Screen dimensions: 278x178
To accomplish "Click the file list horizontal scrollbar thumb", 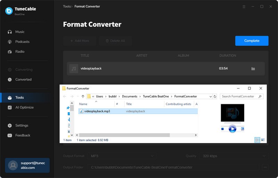I will [x=124, y=135].
